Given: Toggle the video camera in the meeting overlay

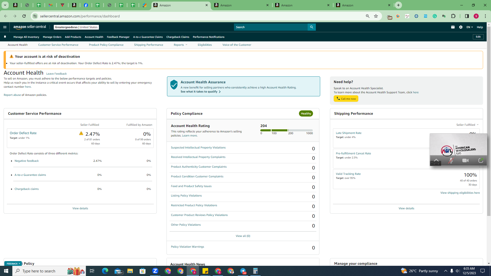Looking at the screenshot, I should click(x=465, y=160).
